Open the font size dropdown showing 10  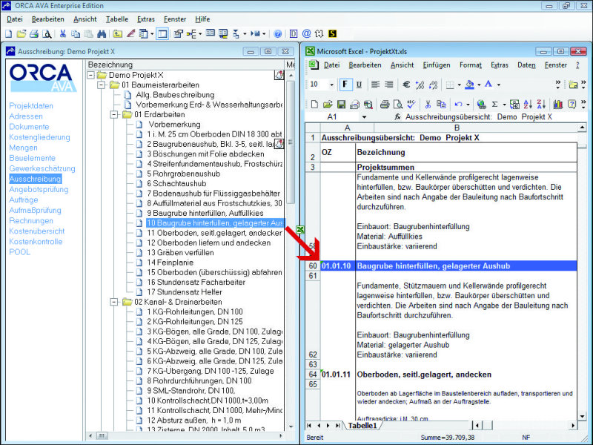(330, 85)
